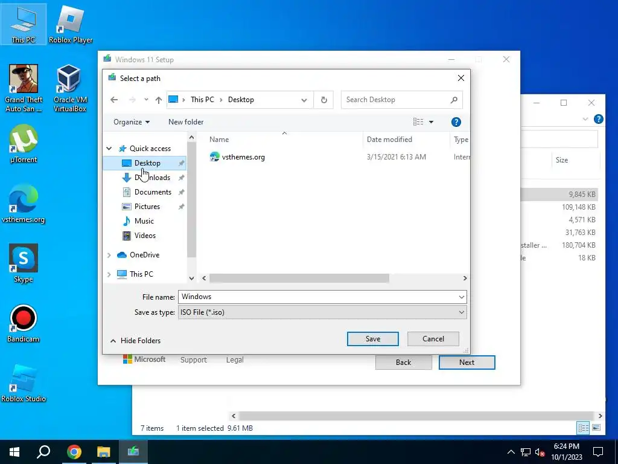This screenshot has width=618, height=464.
Task: Click the muted volume tray icon
Action: pos(540,452)
